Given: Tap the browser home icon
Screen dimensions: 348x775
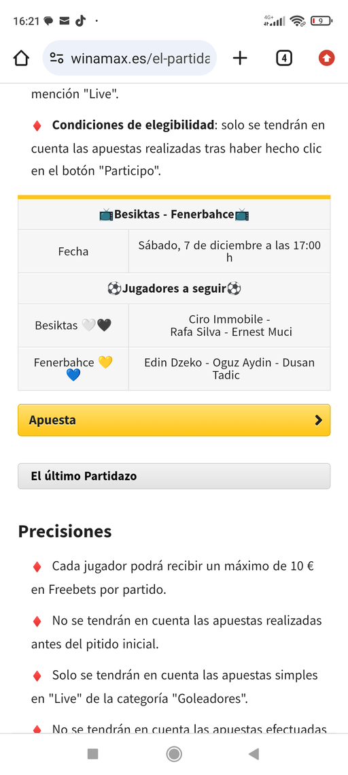Looking at the screenshot, I should click(x=21, y=59).
